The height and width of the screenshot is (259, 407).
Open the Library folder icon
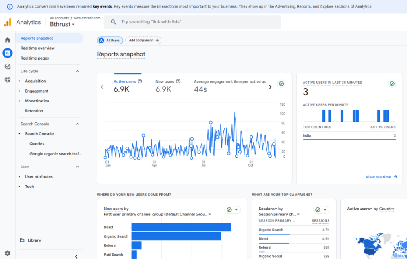click(22, 240)
